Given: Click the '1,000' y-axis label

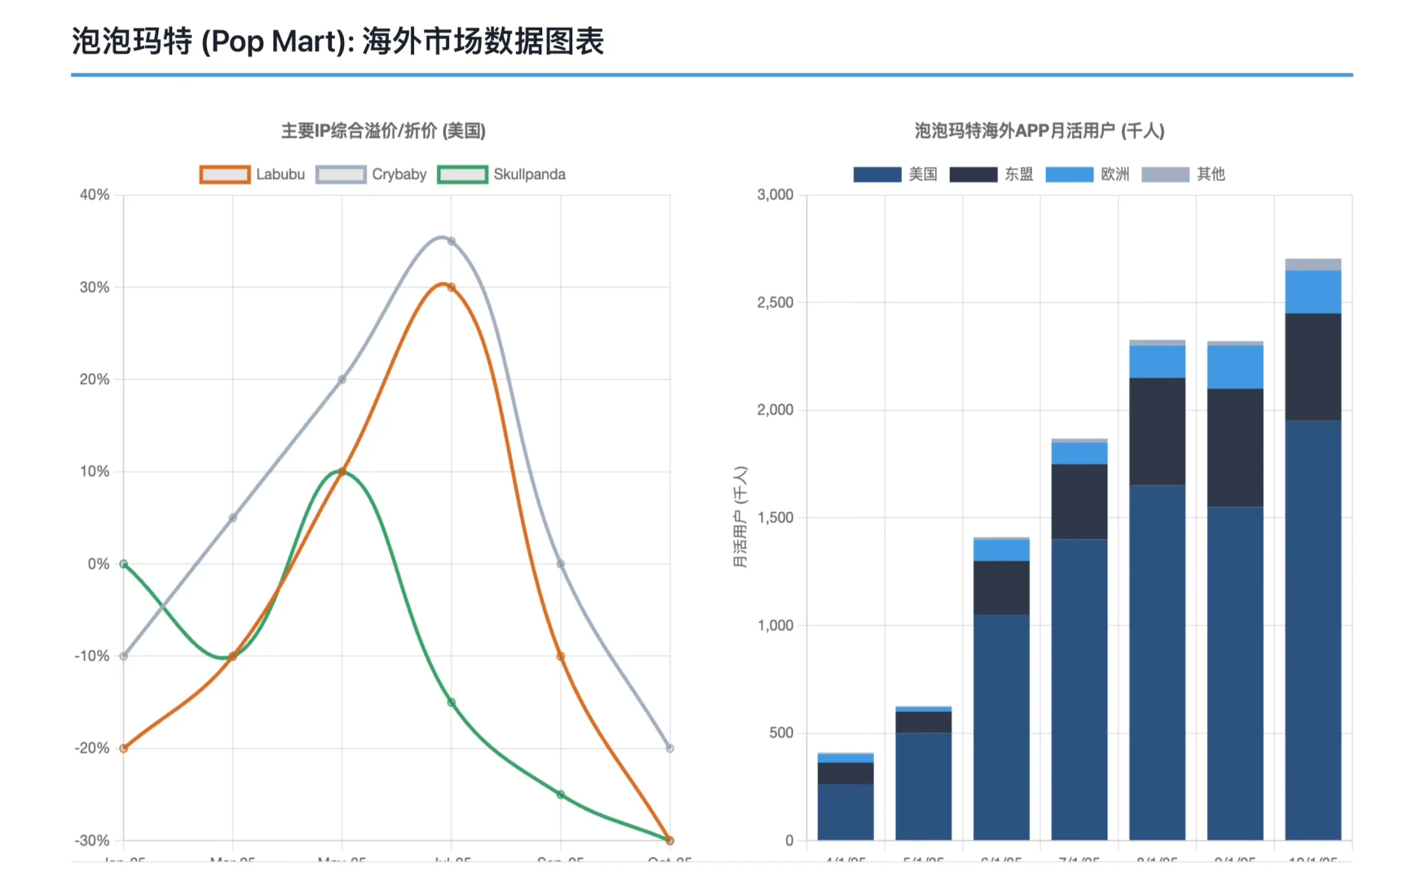Looking at the screenshot, I should point(775,625).
